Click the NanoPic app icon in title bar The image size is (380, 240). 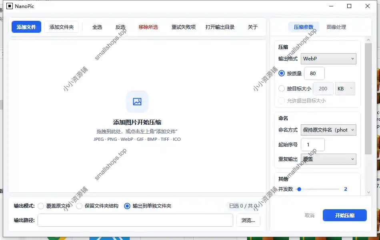pyautogui.click(x=10, y=6)
